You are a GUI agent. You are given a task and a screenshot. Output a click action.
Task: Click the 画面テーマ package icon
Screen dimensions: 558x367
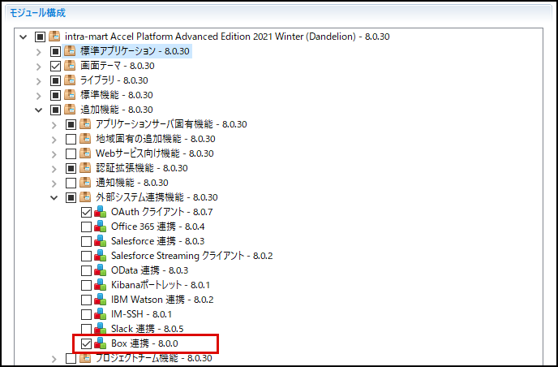[70, 66]
